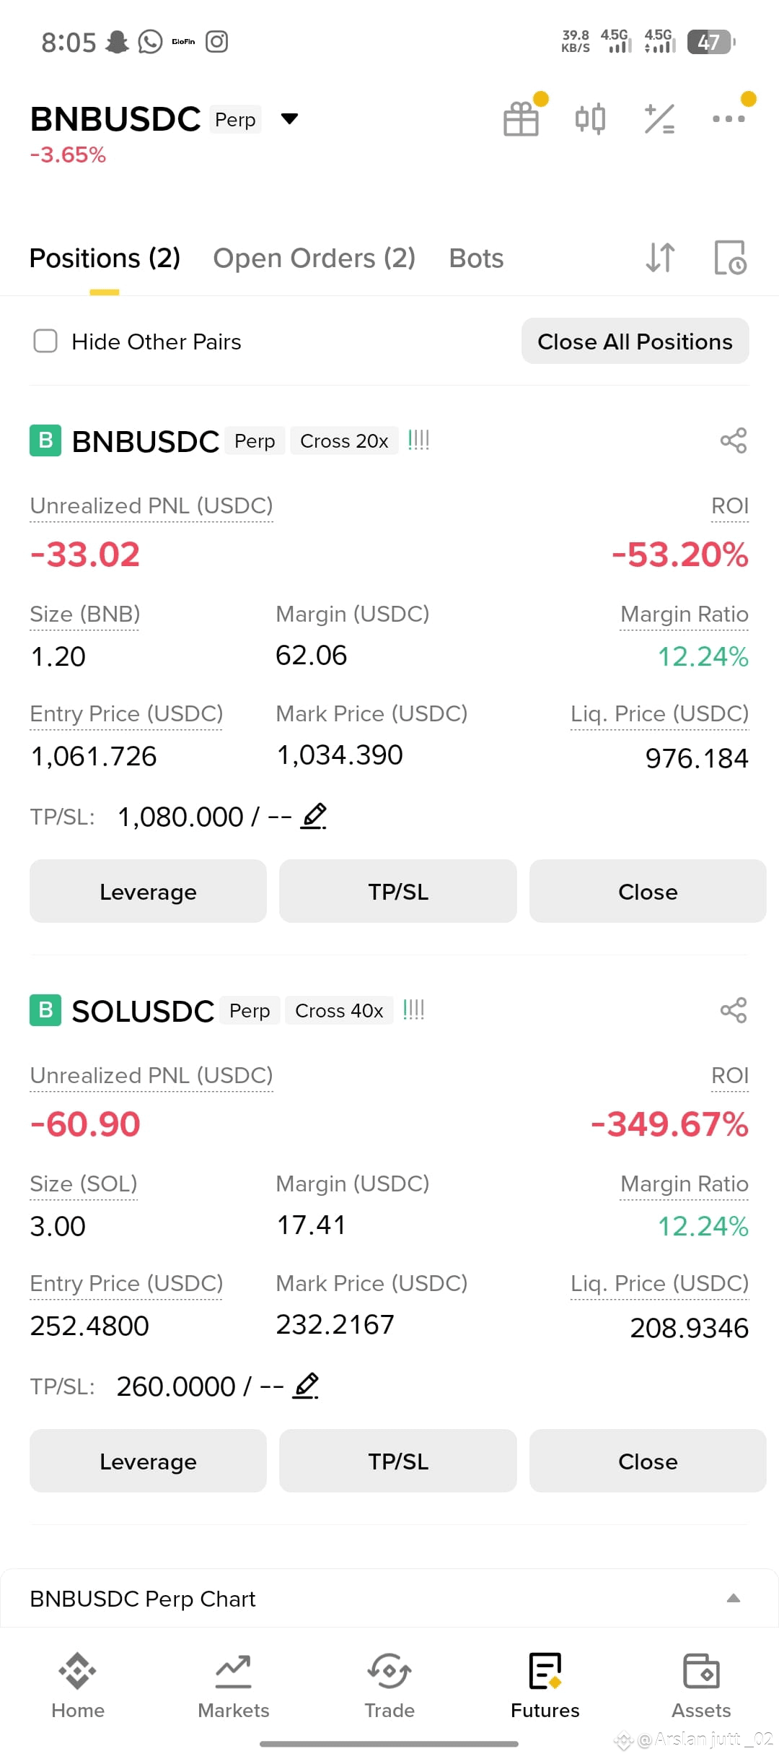Tap the Close All Positions button
This screenshot has width=779, height=1759.
pyautogui.click(x=635, y=341)
